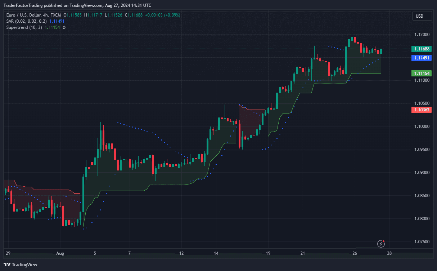
Task: Click the red 1.10362 price label
Action: [422, 110]
